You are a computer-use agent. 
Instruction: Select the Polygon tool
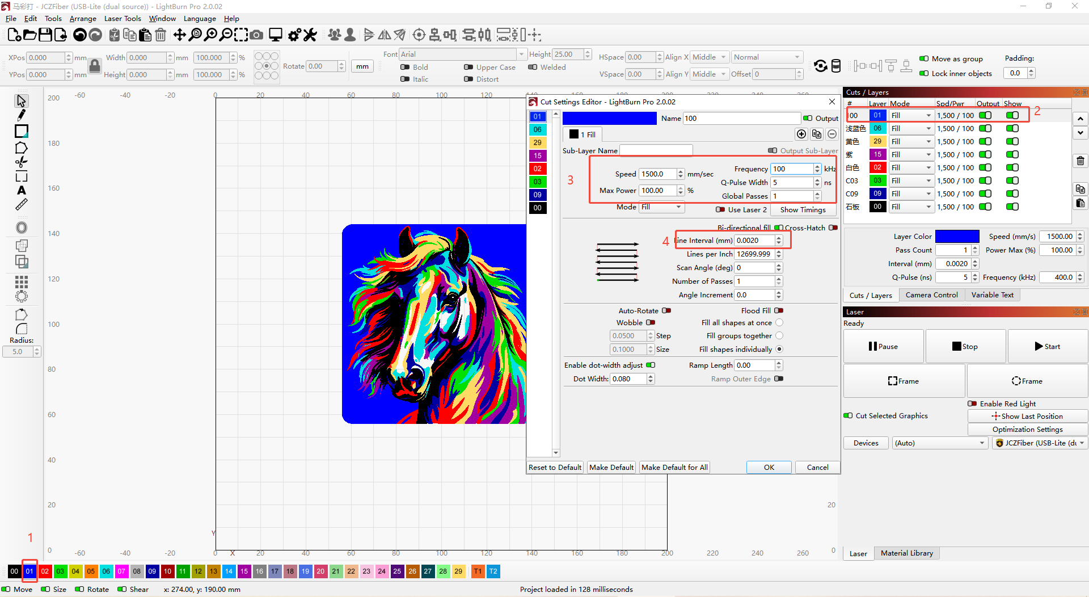point(21,148)
